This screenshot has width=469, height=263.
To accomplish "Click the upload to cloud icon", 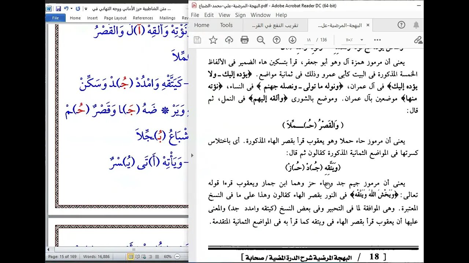I will 229,40.
